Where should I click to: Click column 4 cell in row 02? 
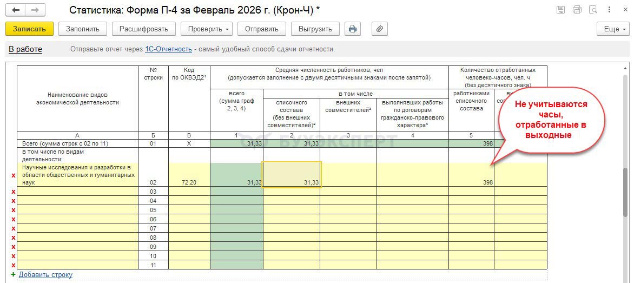[413, 175]
